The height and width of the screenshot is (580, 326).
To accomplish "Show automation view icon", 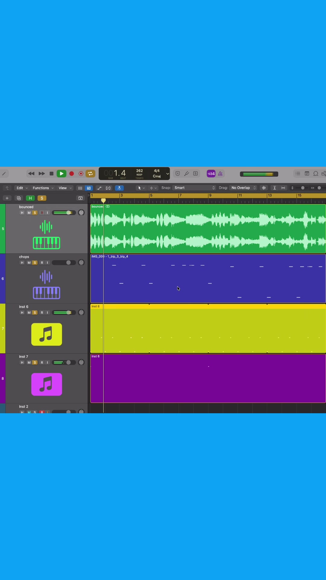I will [x=99, y=188].
